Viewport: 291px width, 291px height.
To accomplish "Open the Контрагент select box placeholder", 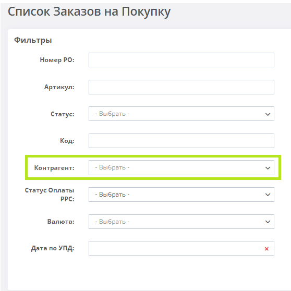I will (112, 167).
